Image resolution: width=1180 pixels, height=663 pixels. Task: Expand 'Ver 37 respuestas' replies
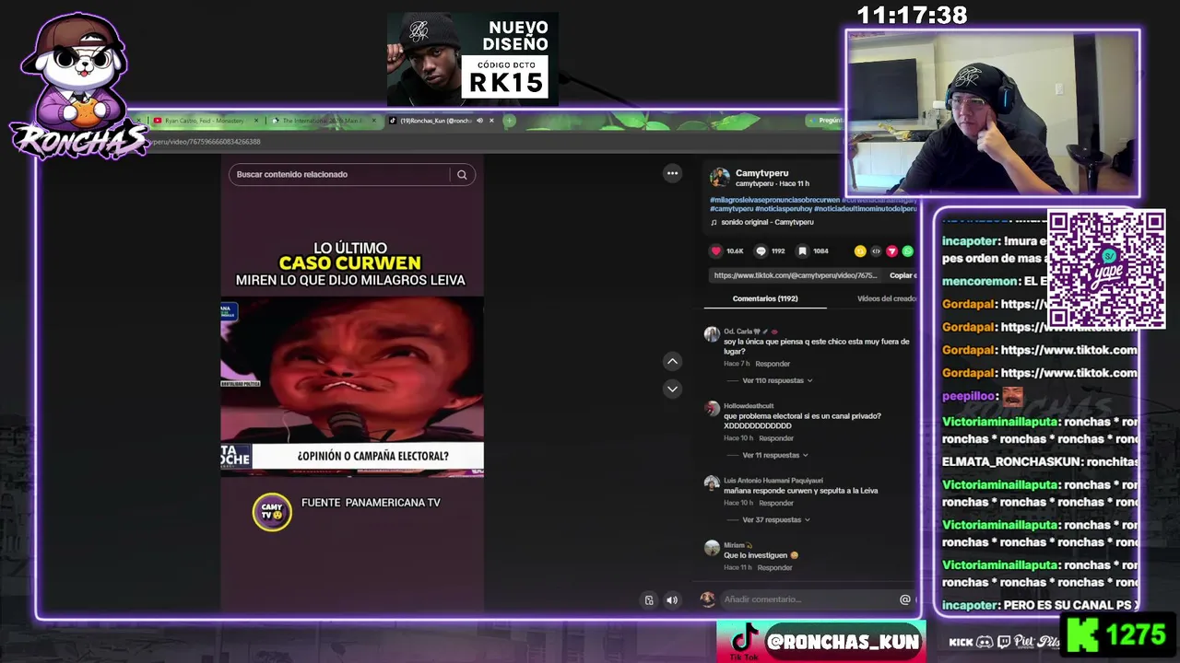(x=777, y=519)
